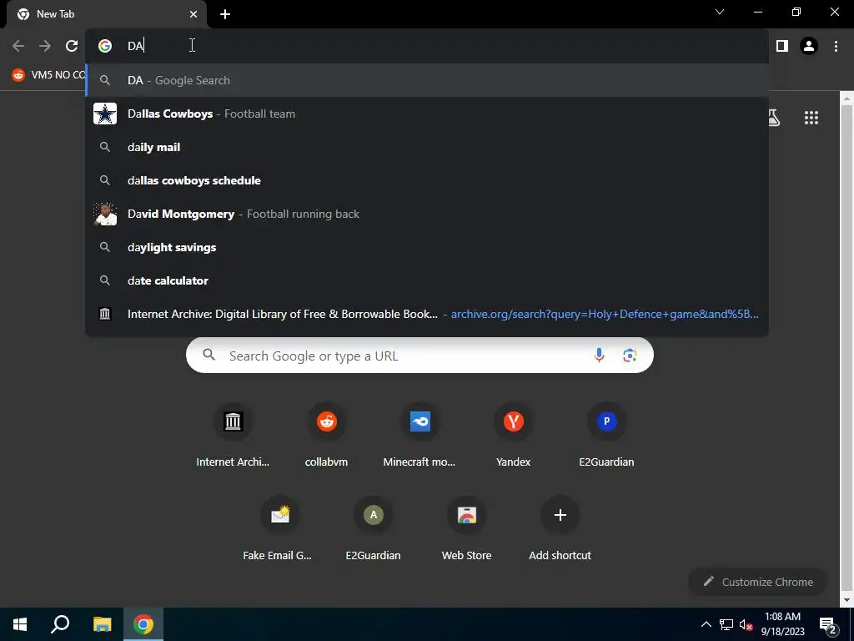The width and height of the screenshot is (854, 641).
Task: Open the collabvm shortcut tile
Action: pos(326,437)
